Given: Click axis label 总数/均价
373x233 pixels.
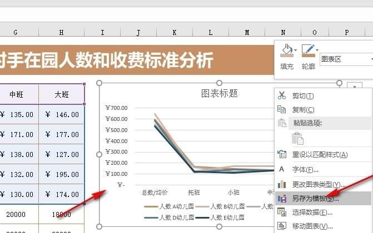Looking at the screenshot, I should [155, 193].
